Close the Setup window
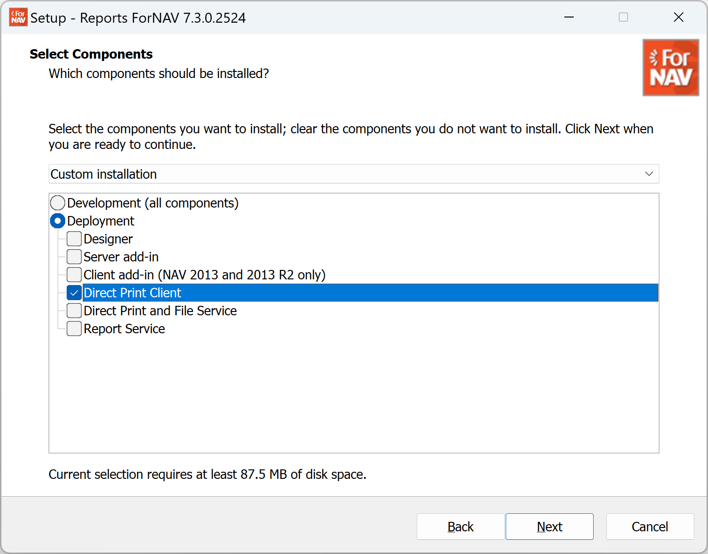The image size is (708, 554). coord(679,17)
